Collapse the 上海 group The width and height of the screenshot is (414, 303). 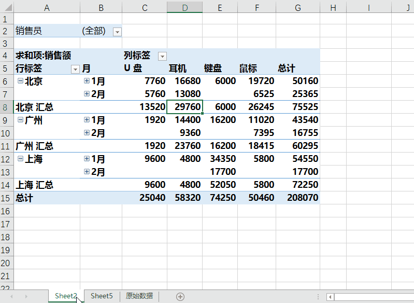20,159
